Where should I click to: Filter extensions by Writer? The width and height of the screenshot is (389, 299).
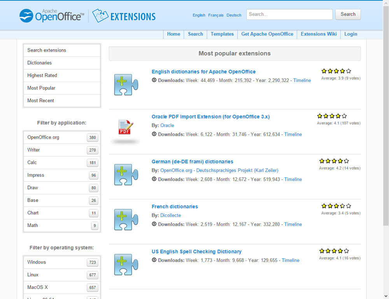[x=62, y=150]
